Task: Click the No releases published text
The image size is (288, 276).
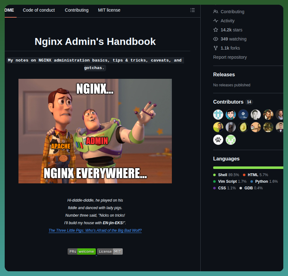Action: [x=232, y=85]
